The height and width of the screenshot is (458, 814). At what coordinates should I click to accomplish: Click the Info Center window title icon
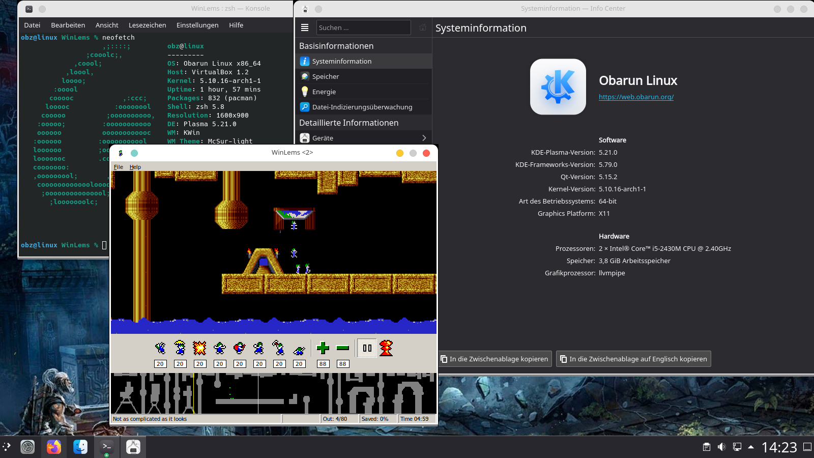[305, 9]
